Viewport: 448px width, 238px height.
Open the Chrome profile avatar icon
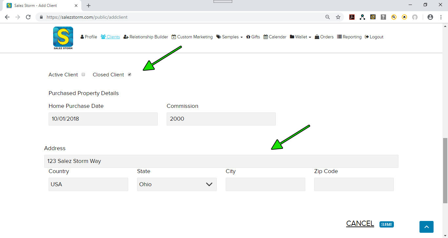tap(430, 17)
